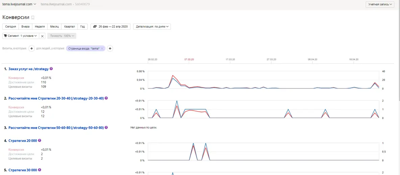Click help icon next to Заказ услуг goal
This screenshot has width=400, height=175.
coord(51,69)
